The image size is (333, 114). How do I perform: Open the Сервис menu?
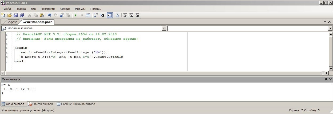pos(65,9)
